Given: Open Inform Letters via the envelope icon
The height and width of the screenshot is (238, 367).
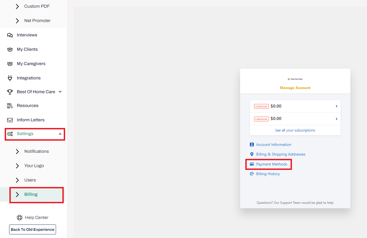Looking at the screenshot, I should pos(10,120).
